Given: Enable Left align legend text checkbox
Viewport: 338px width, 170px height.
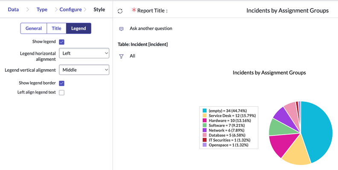Looking at the screenshot, I should point(61,93).
